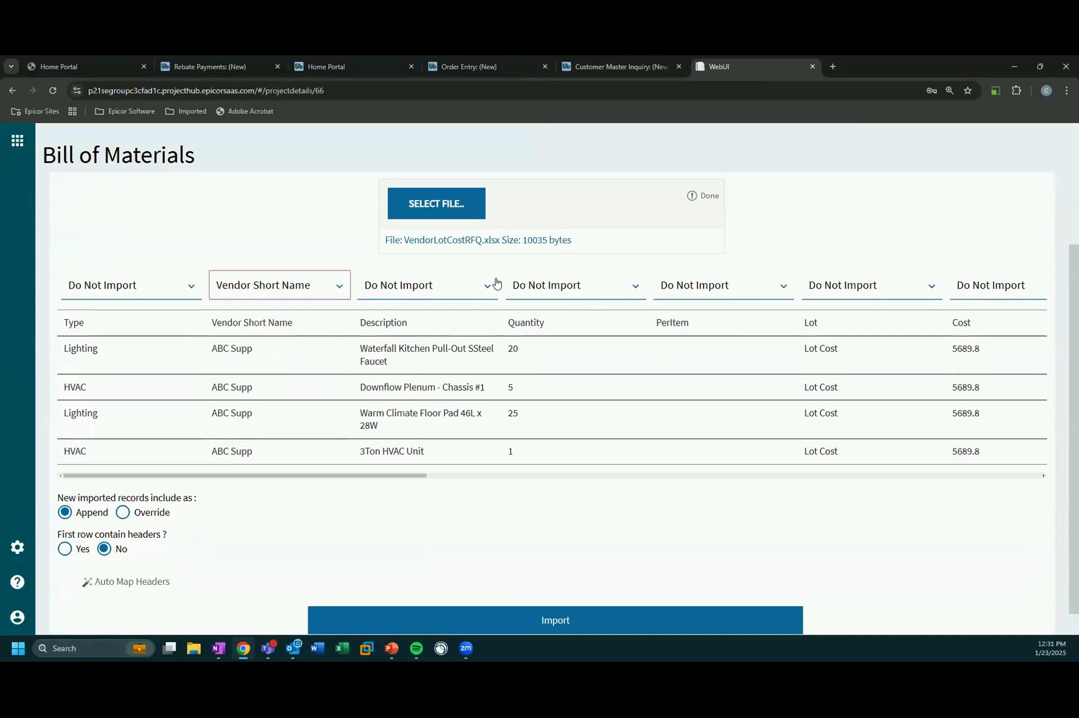This screenshot has width=1079, height=718.
Task: Open the Vendor Short Name mapping dropdown
Action: [280, 285]
